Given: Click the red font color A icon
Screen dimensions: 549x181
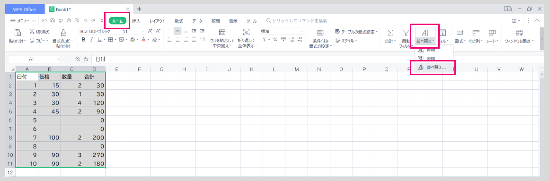Looking at the screenshot, I should point(143,40).
